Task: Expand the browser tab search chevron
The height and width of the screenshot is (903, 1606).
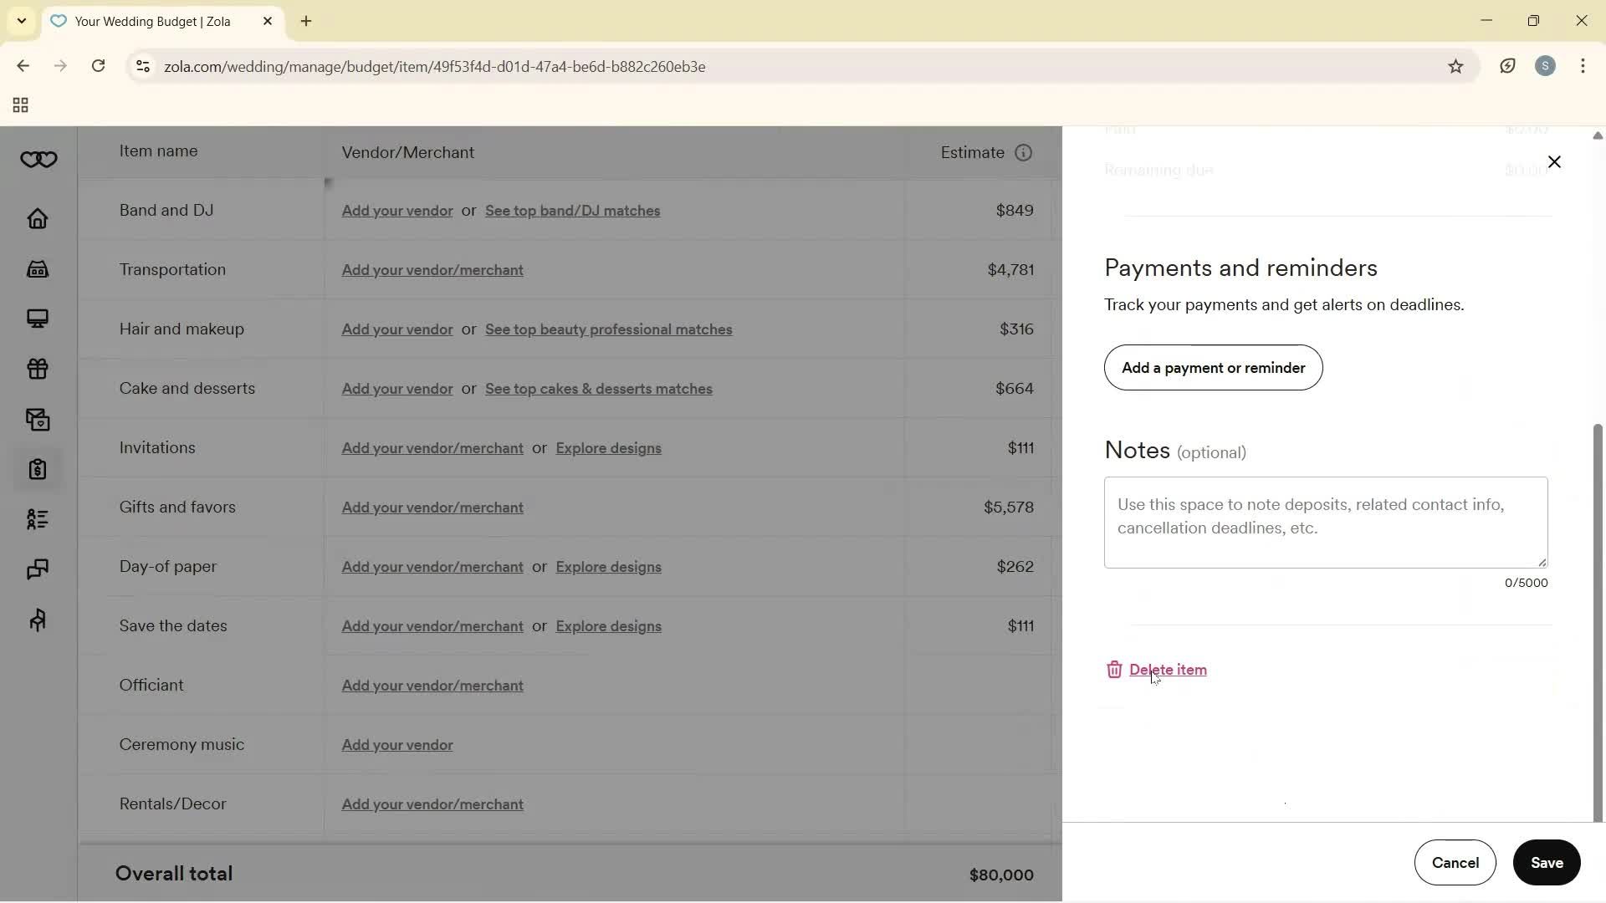Action: coord(21,21)
